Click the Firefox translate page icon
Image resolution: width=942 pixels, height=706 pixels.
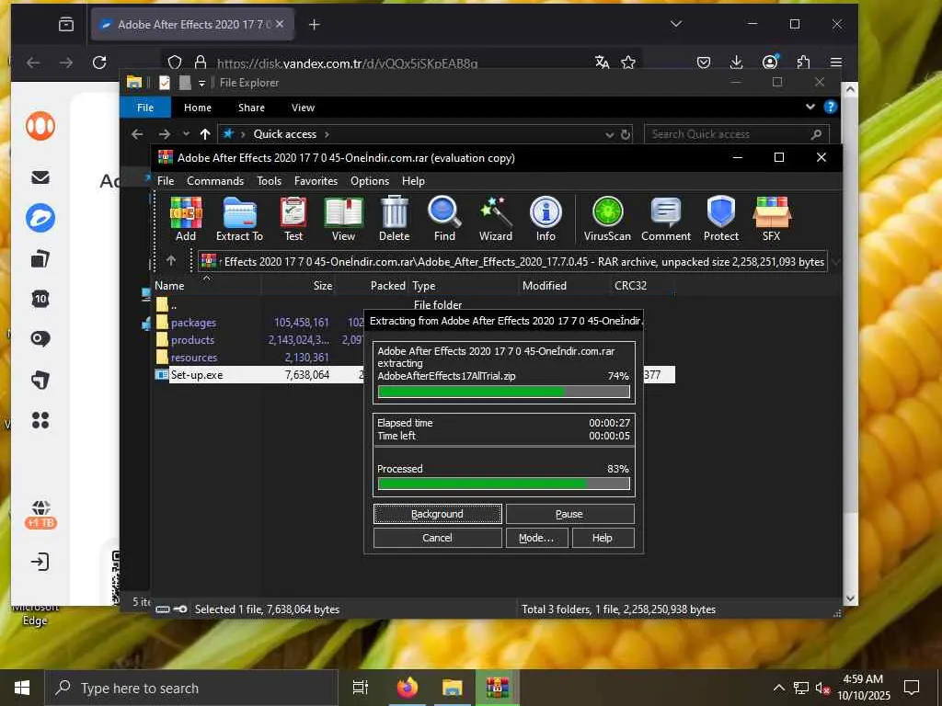pos(602,62)
